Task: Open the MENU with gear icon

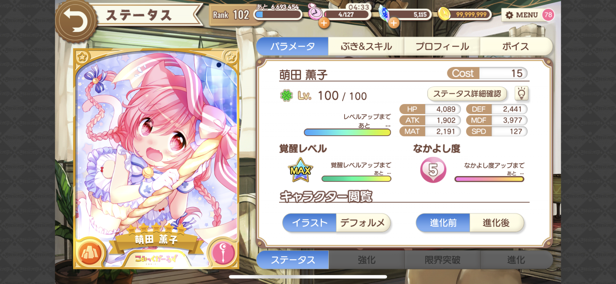Action: (x=522, y=15)
